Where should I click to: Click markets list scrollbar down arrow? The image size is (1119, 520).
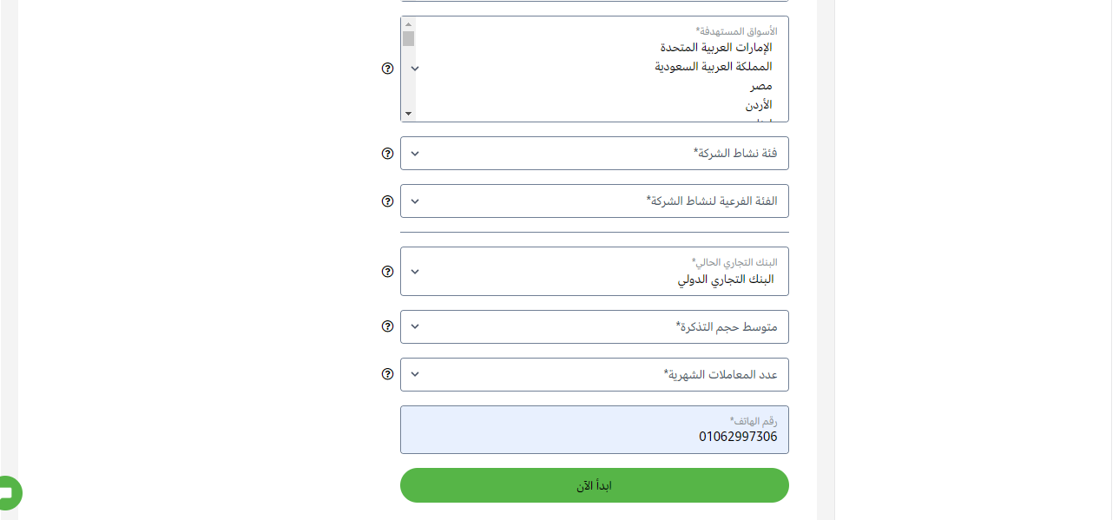pyautogui.click(x=408, y=115)
